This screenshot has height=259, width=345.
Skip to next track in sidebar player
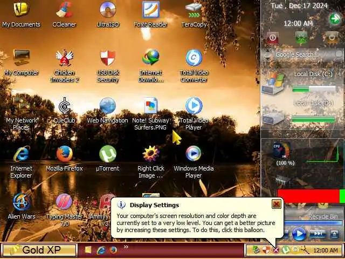coord(318,234)
